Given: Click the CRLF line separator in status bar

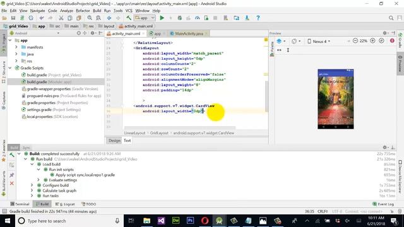Looking at the screenshot, I should pos(323,211).
